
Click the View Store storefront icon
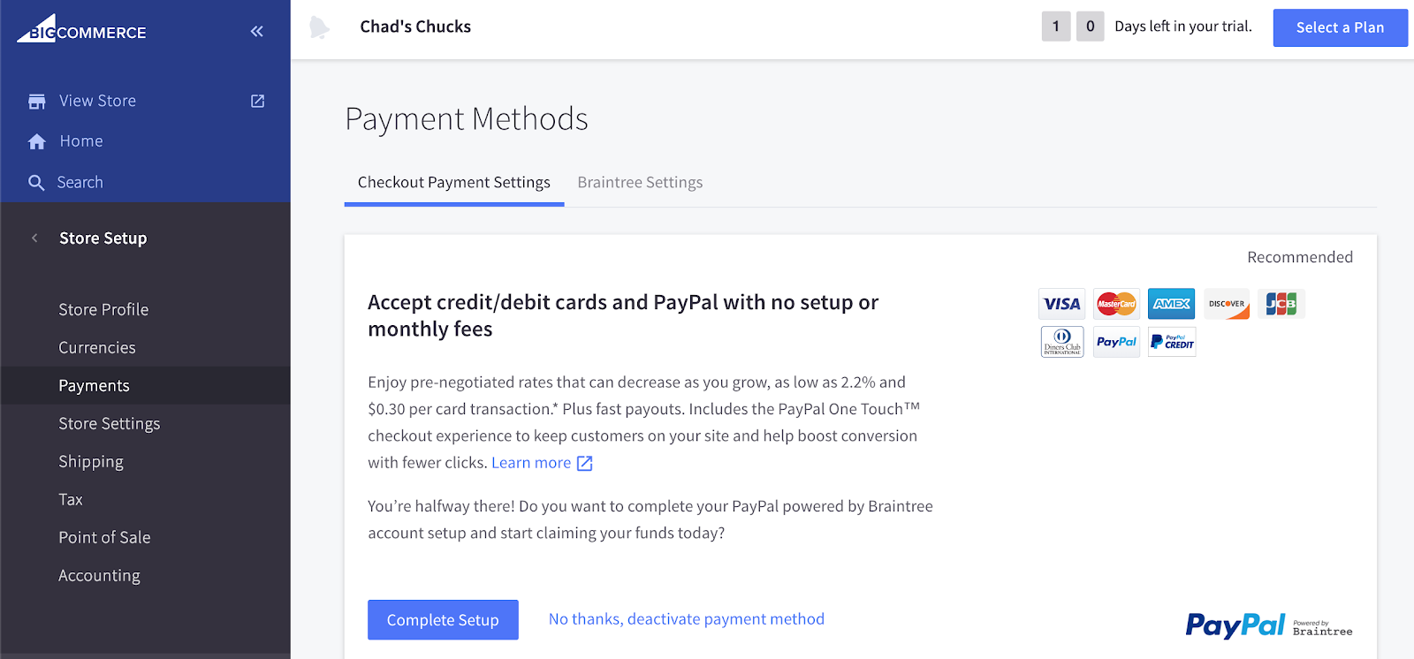coord(36,102)
